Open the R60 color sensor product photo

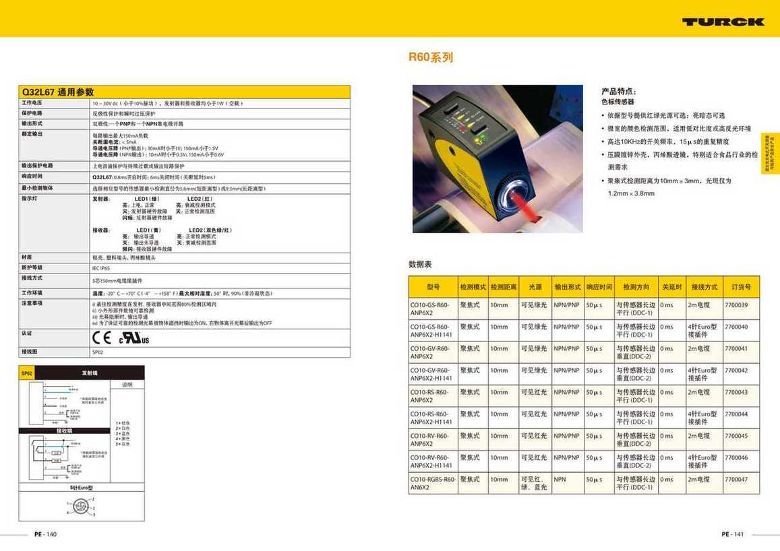point(498,158)
